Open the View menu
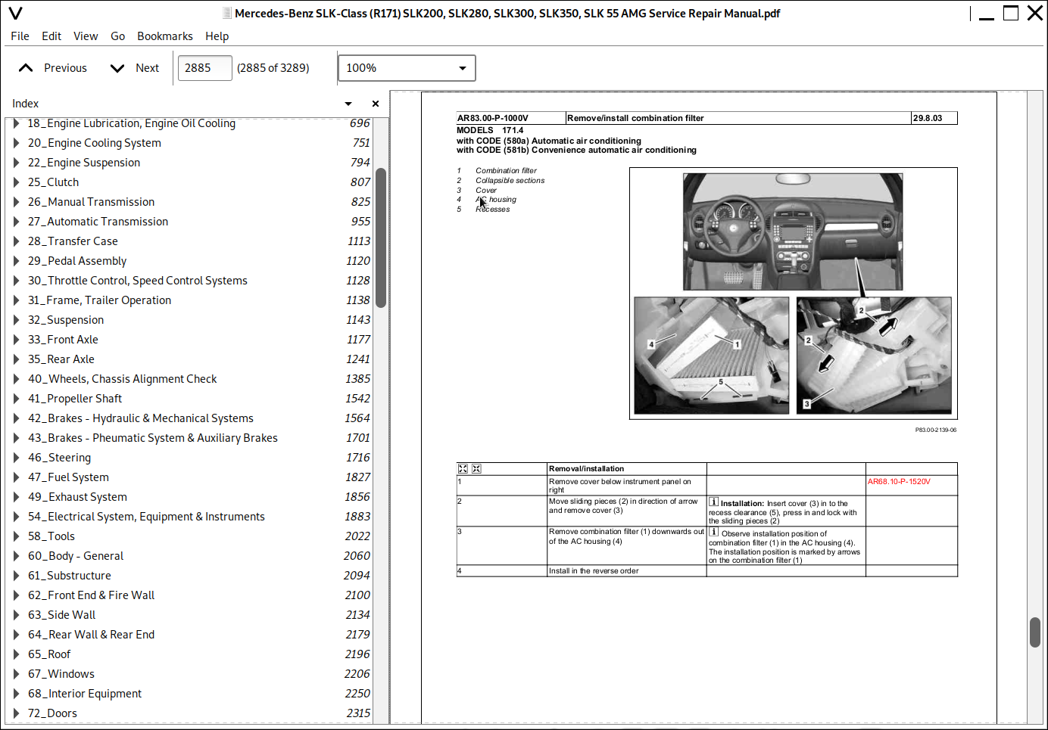 point(86,36)
